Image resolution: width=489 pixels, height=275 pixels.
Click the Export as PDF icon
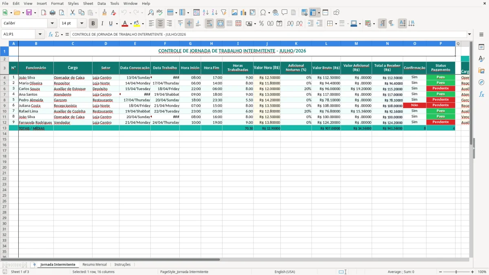[44, 13]
